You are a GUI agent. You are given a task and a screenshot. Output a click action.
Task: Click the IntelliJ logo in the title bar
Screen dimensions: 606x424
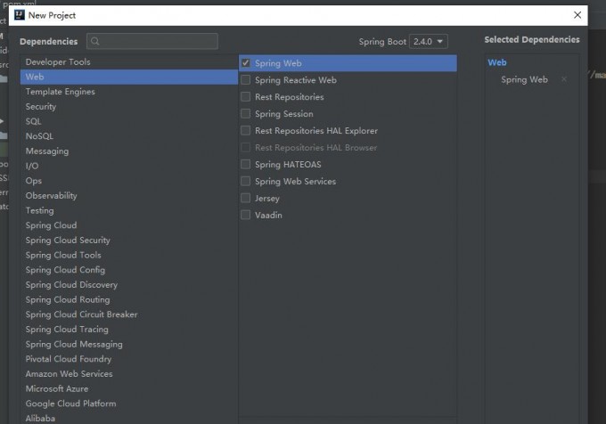pyautogui.click(x=20, y=15)
